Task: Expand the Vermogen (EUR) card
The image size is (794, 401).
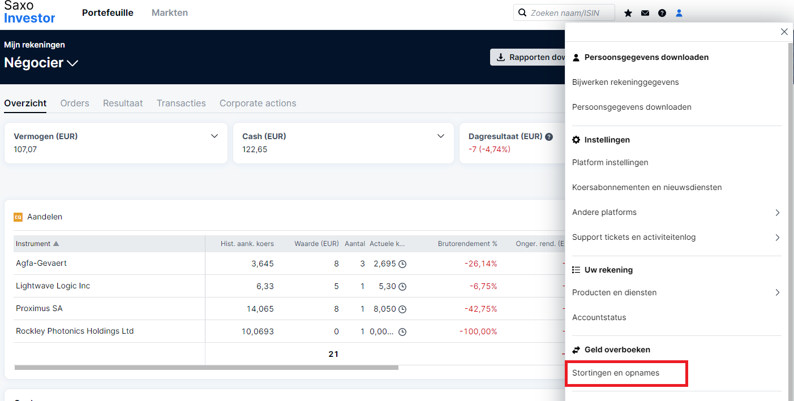Action: coord(214,136)
